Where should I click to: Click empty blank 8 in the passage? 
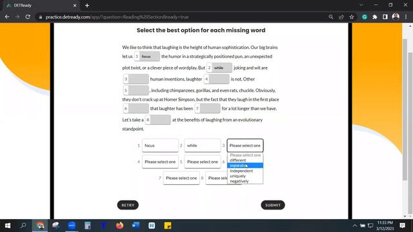[x=158, y=120]
